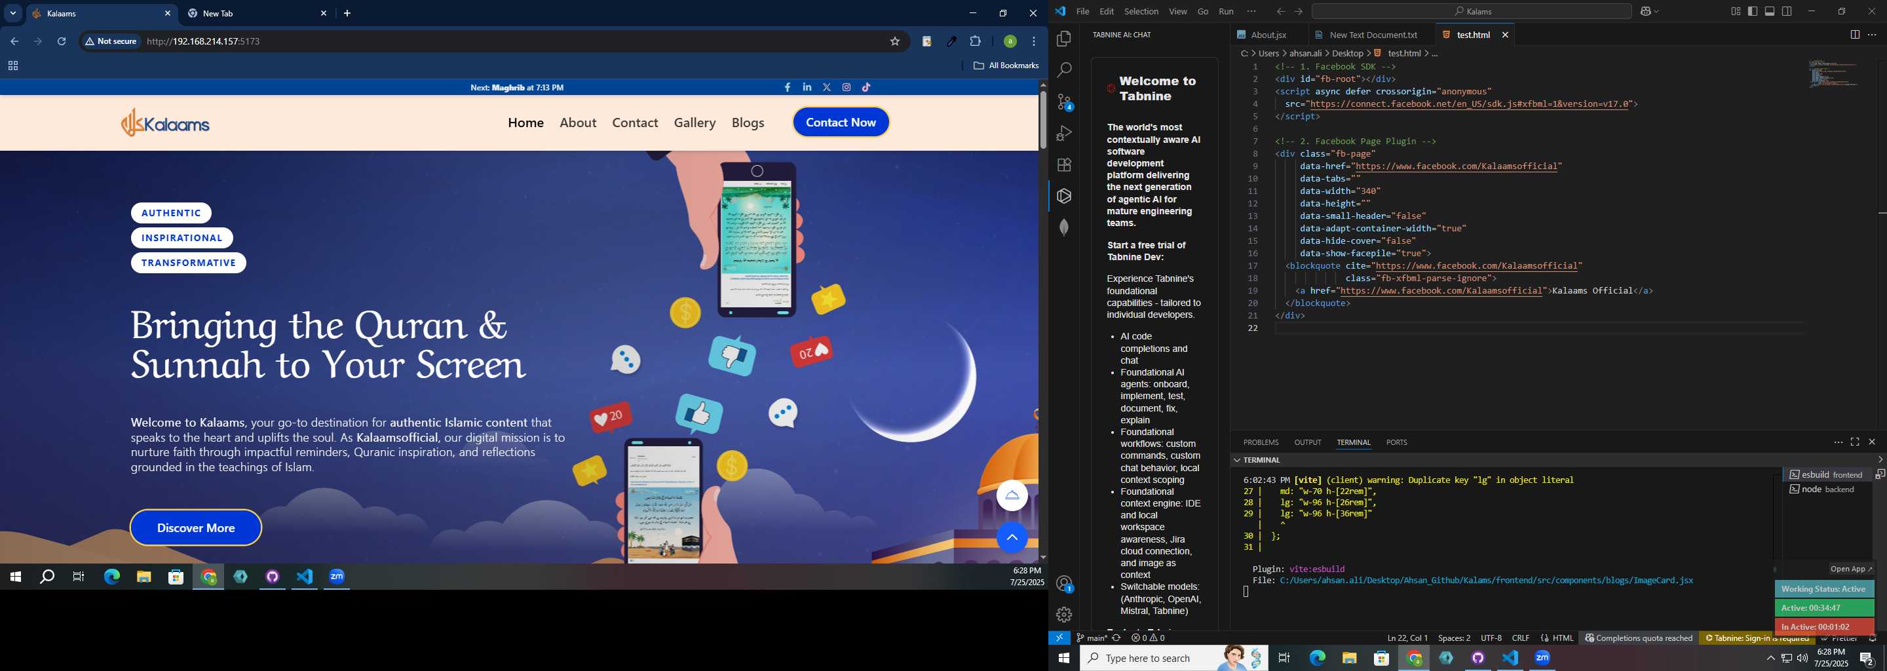Open the About nav link
Image resolution: width=1887 pixels, height=671 pixels.
click(x=578, y=123)
